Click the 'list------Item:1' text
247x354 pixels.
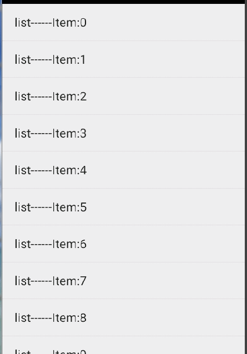click(x=50, y=59)
